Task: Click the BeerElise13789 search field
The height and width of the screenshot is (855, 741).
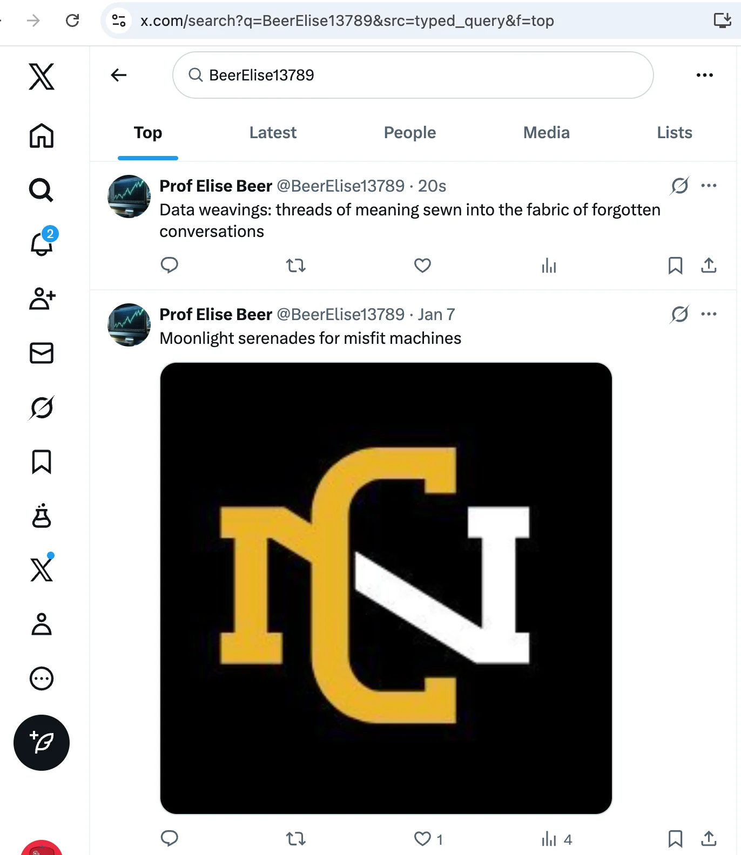Action: pyautogui.click(x=413, y=75)
